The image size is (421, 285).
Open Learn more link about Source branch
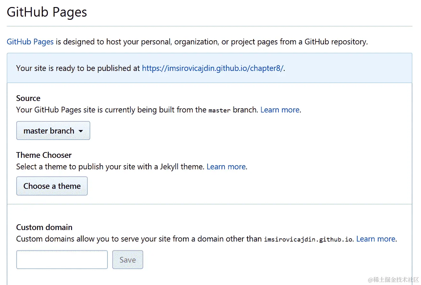coord(280,110)
